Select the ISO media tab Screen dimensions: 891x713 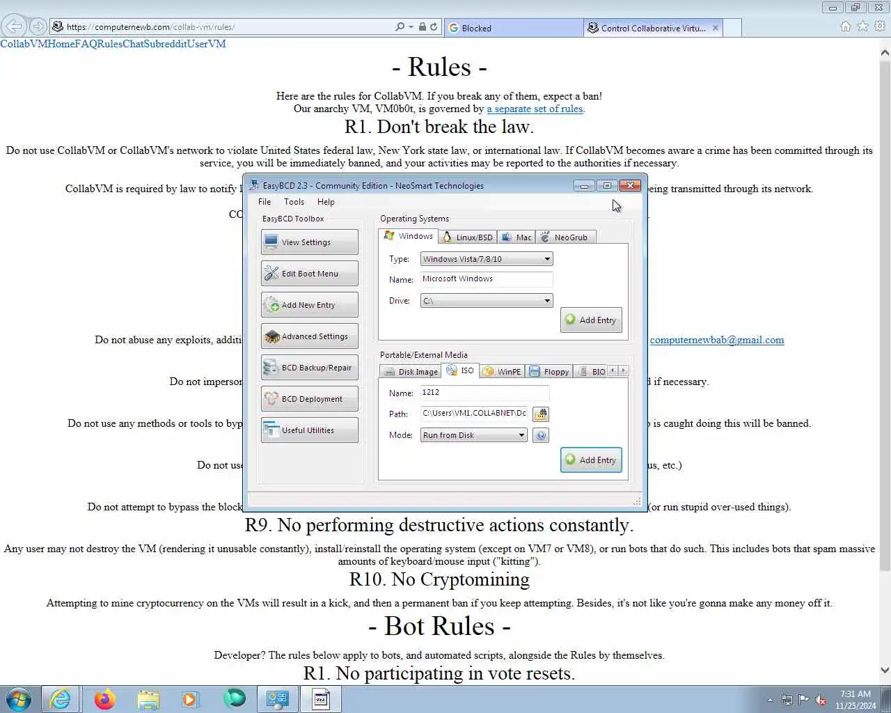click(460, 370)
